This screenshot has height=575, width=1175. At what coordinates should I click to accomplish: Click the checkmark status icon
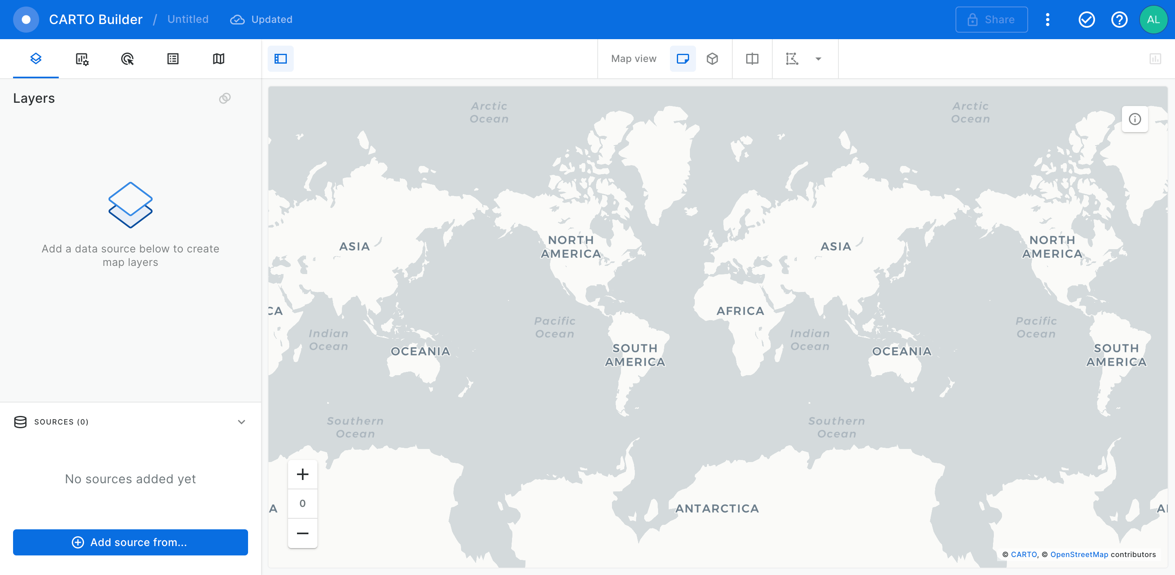click(1086, 20)
